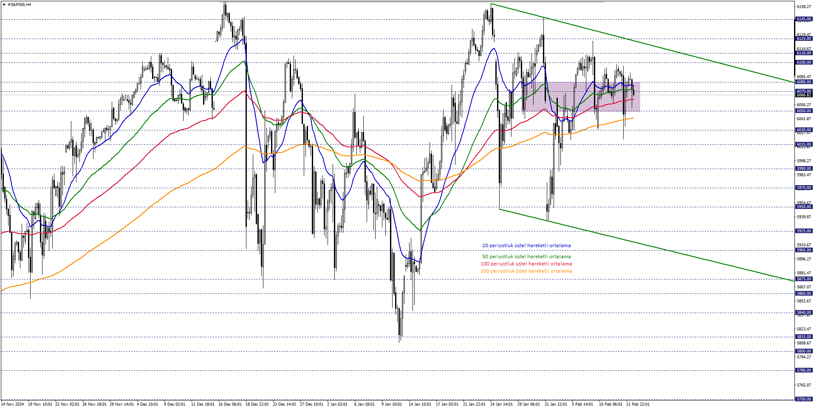Image resolution: width=814 pixels, height=409 pixels.
Task: Click the 24 Jan 14:01 date label
Action: [502, 404]
